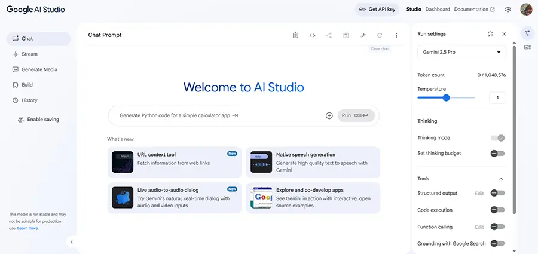Open the URL context tool card

click(175, 162)
